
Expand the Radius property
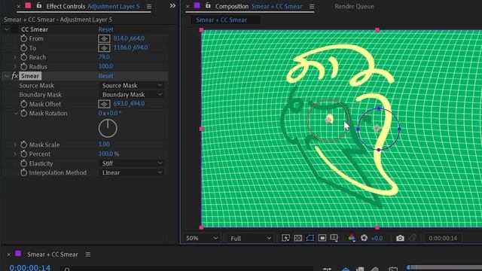15,66
